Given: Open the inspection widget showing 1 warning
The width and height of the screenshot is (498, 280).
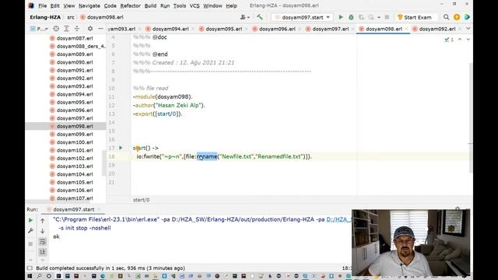Looking at the screenshot, I should click(449, 40).
